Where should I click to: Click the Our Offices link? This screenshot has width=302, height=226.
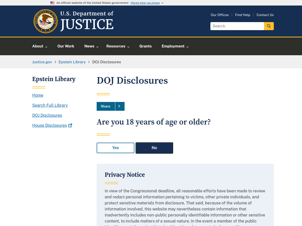pos(220,15)
